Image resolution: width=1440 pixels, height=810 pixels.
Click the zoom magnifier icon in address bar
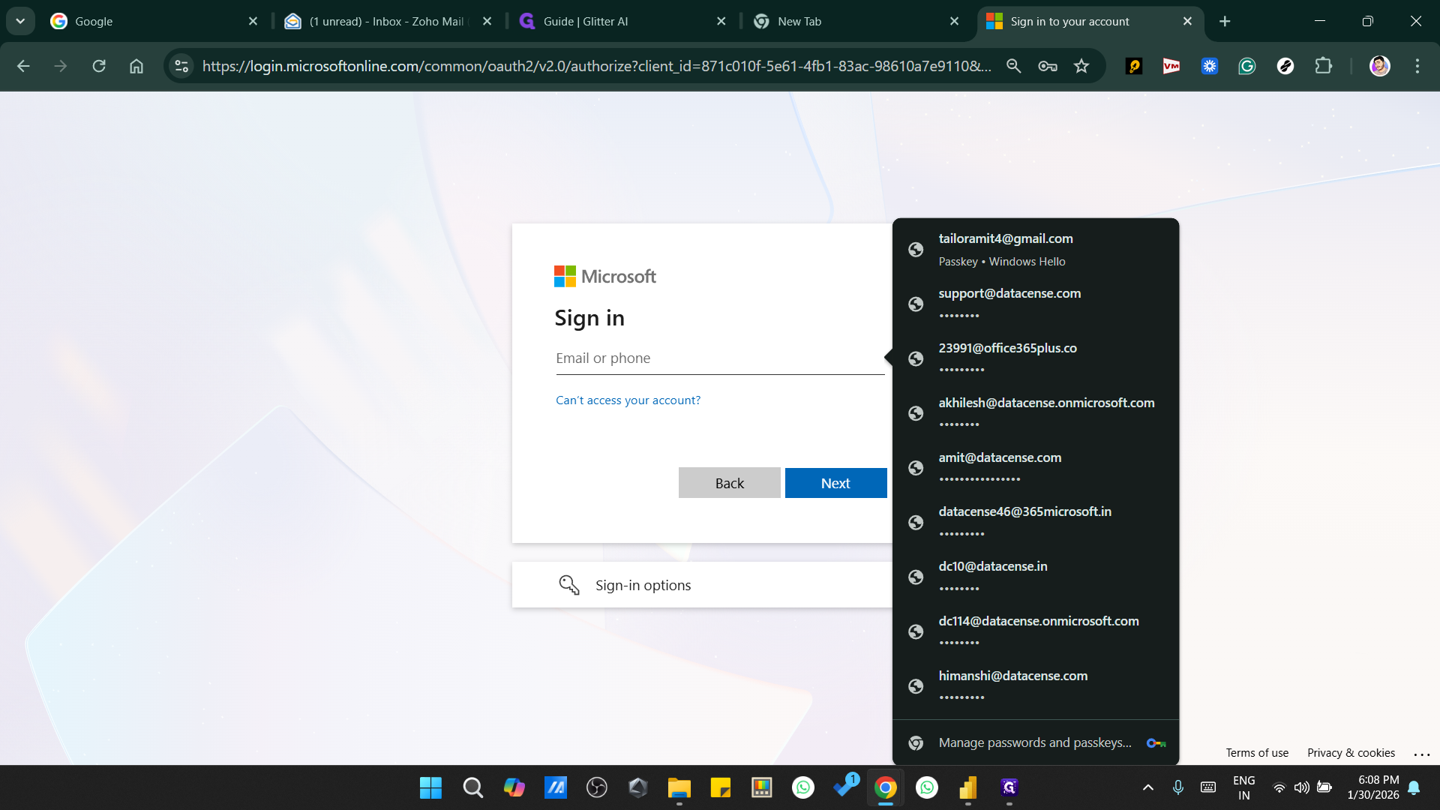[x=1013, y=66]
